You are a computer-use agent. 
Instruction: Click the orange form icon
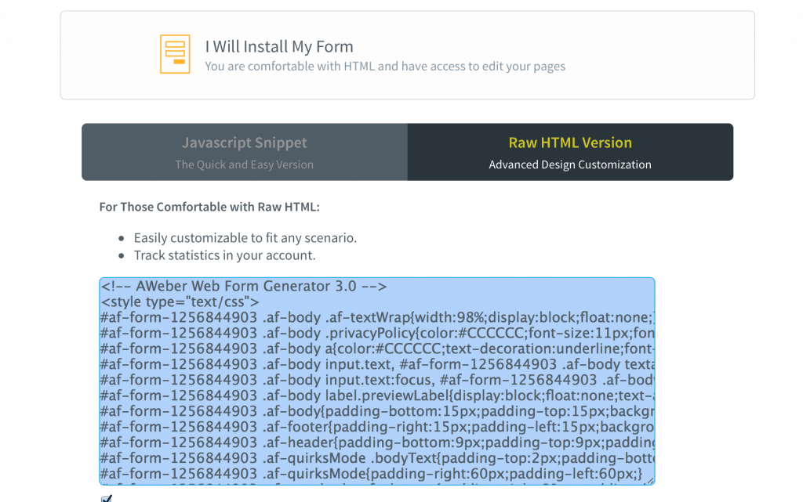[x=175, y=54]
